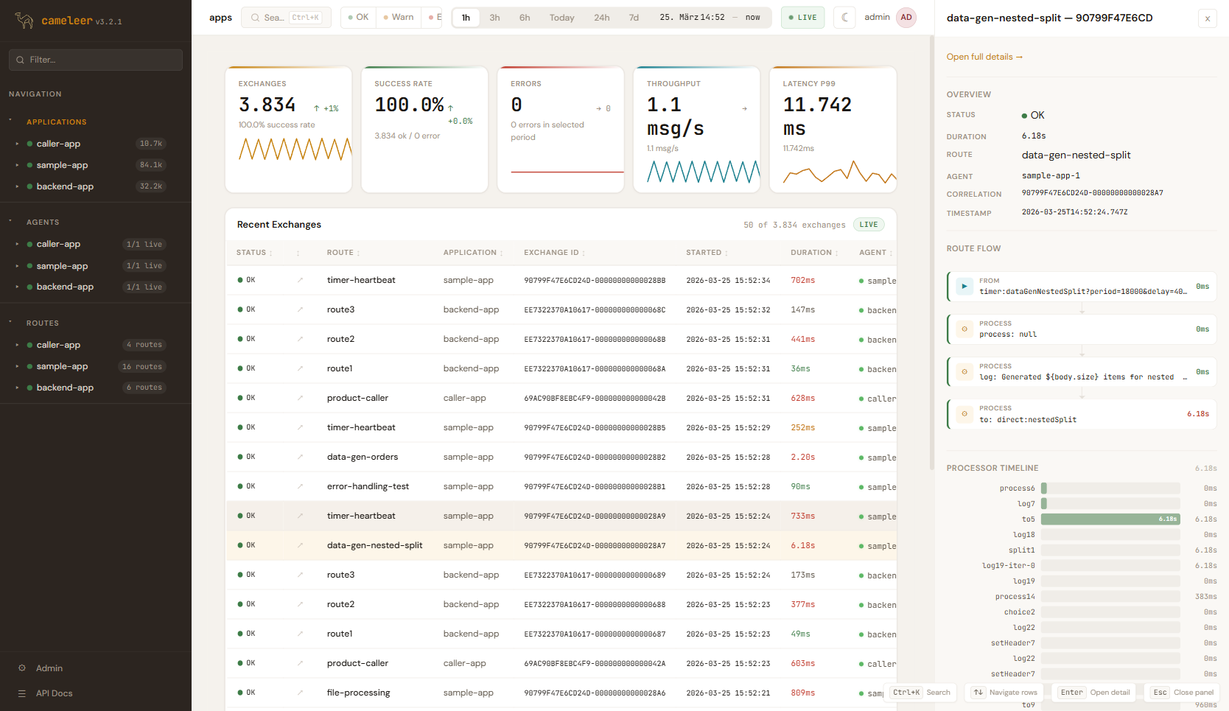The height and width of the screenshot is (711, 1229).
Task: Collapse the Agents section
Action: coord(10,221)
